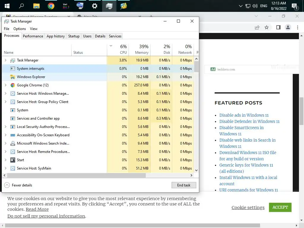Image resolution: width=304 pixels, height=228 pixels.
Task: Open the File menu in Task Manager
Action: (x=7, y=29)
